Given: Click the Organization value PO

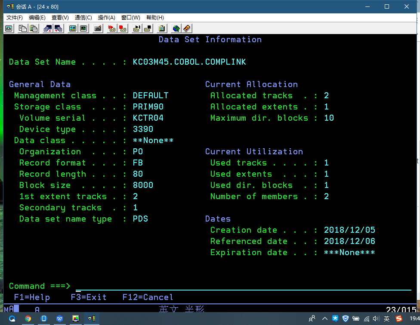Looking at the screenshot, I should click(x=138, y=152).
